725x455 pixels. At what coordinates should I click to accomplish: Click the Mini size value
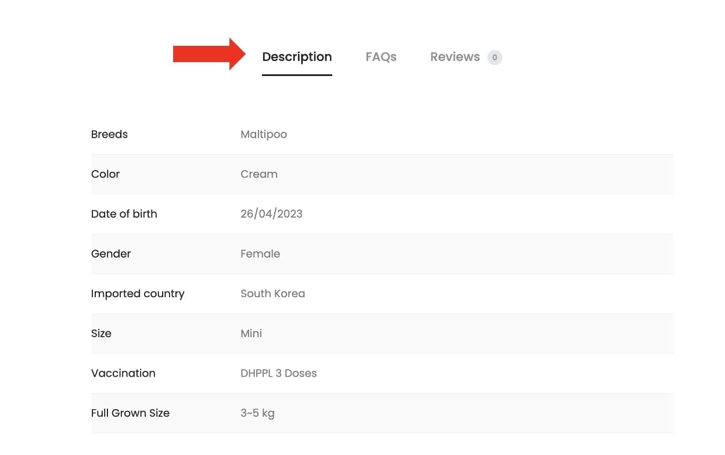click(x=251, y=333)
